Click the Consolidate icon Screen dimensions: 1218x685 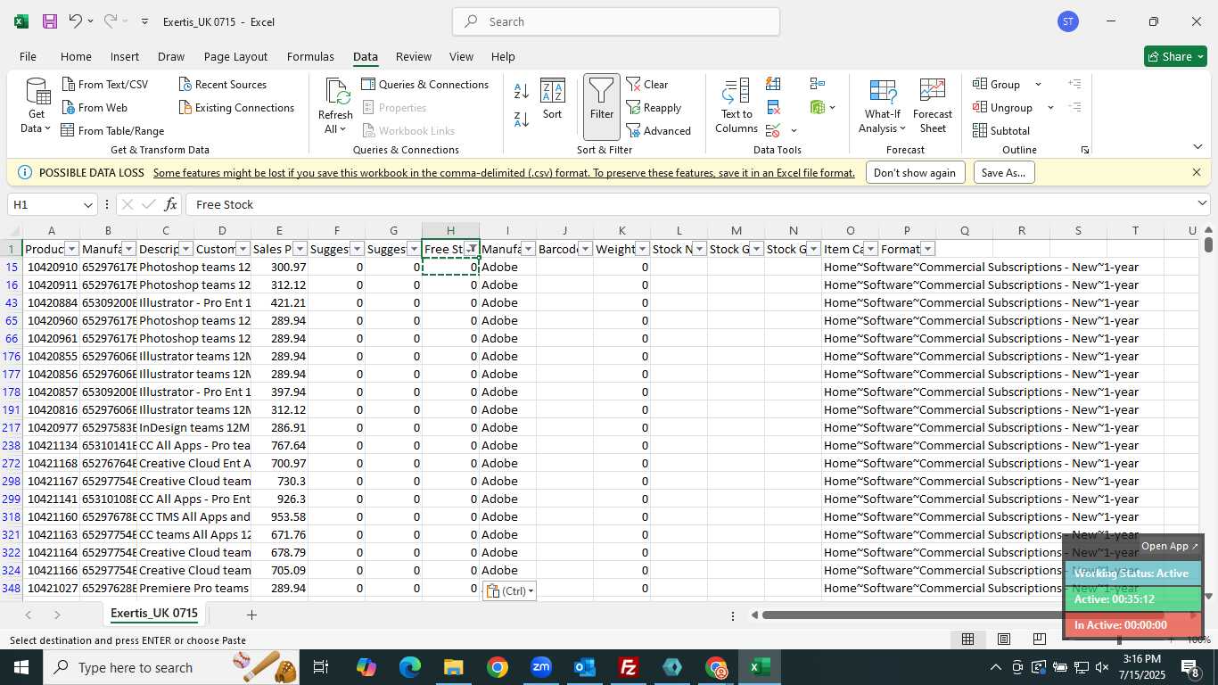pos(818,84)
